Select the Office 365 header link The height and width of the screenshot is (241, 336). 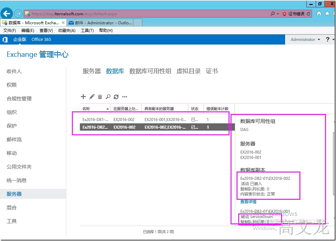tap(41, 39)
